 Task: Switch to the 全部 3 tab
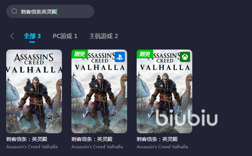(x=32, y=36)
